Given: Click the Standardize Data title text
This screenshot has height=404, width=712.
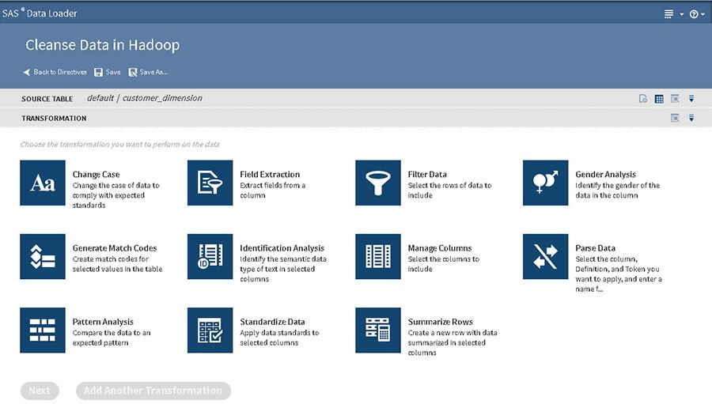Looking at the screenshot, I should (x=272, y=322).
